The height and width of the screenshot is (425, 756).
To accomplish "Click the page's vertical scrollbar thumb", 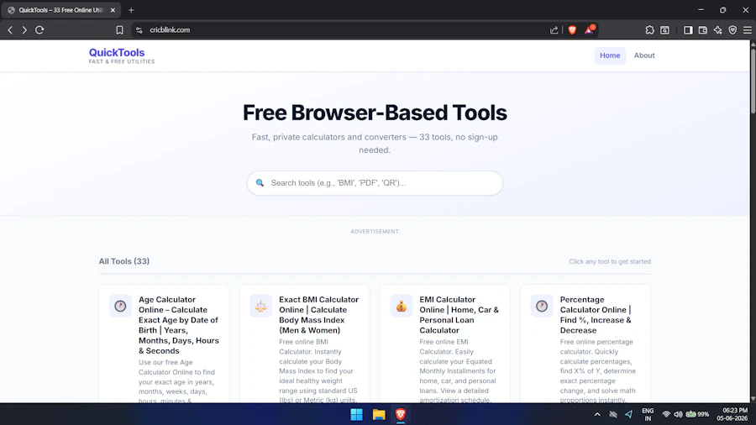I will 753,80.
